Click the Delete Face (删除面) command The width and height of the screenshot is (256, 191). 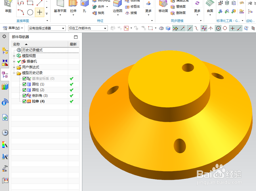pyautogui.click(x=178, y=13)
